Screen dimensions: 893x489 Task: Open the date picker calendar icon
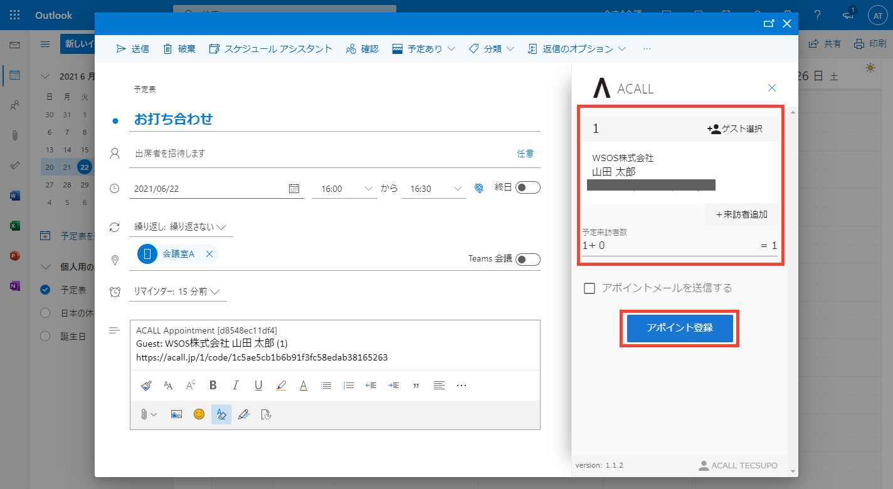293,188
